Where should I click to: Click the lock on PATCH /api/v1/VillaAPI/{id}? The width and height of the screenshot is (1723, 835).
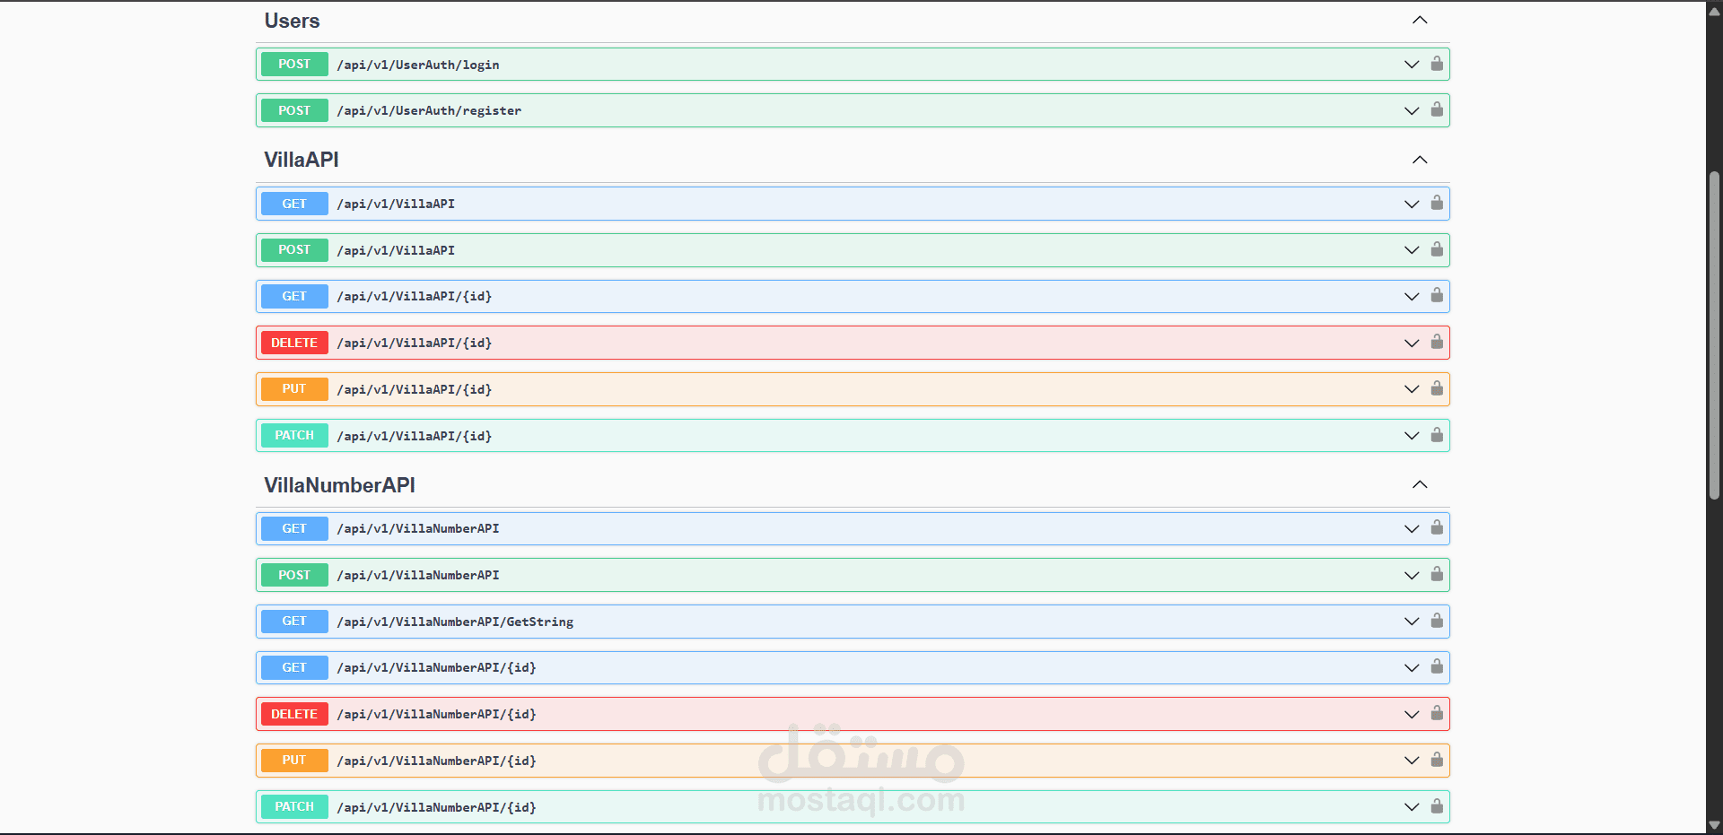1437,435
